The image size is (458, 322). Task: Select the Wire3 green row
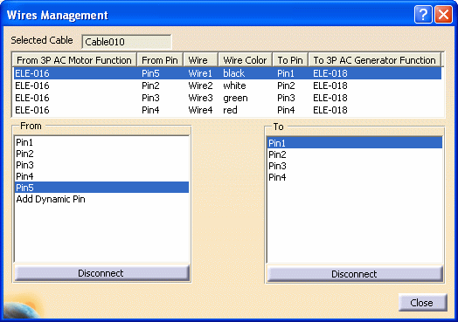227,98
